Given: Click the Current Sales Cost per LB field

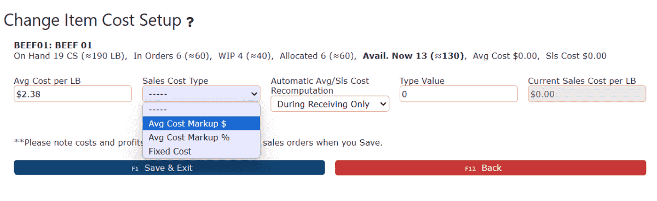Looking at the screenshot, I should tap(587, 94).
